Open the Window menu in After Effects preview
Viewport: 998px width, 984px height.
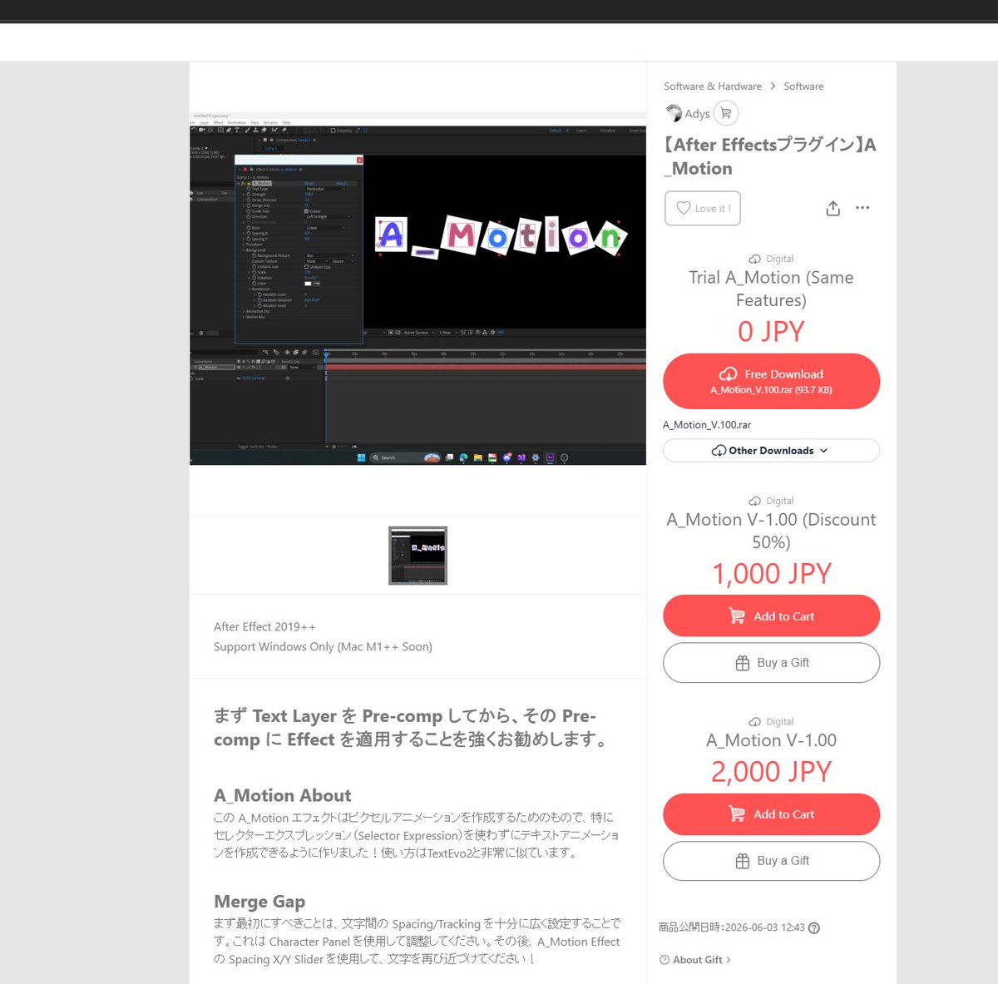point(270,122)
